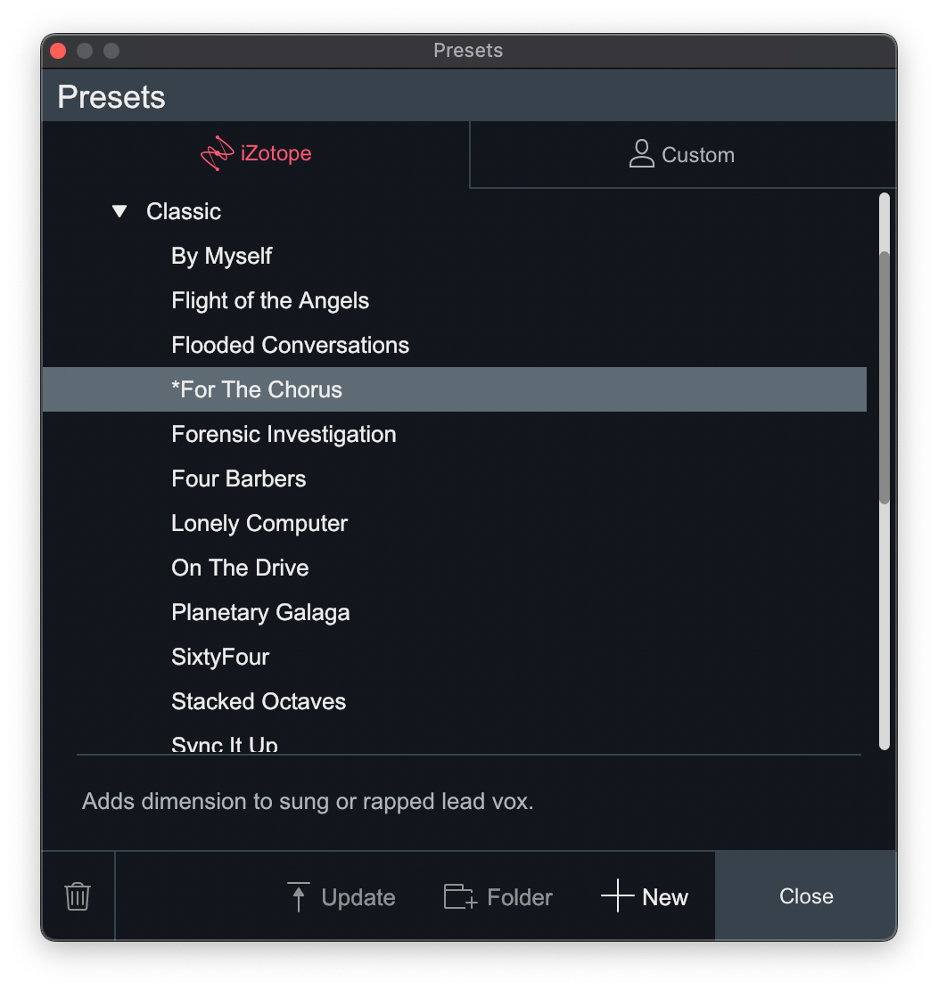Click the preset list vertical scrollbar
The image size is (938, 989).
(884, 379)
